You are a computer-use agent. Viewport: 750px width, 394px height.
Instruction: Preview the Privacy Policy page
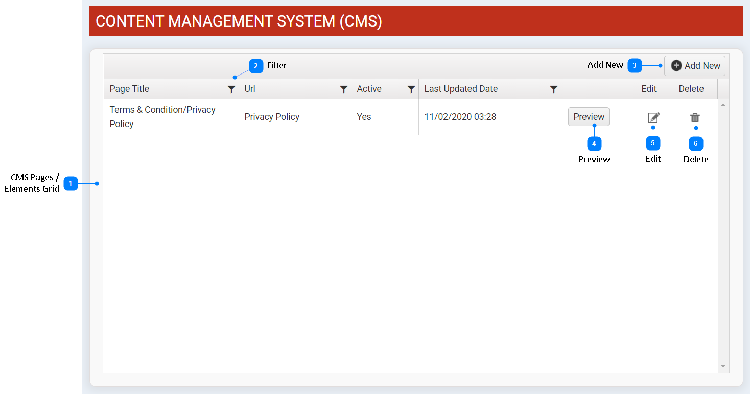click(589, 117)
